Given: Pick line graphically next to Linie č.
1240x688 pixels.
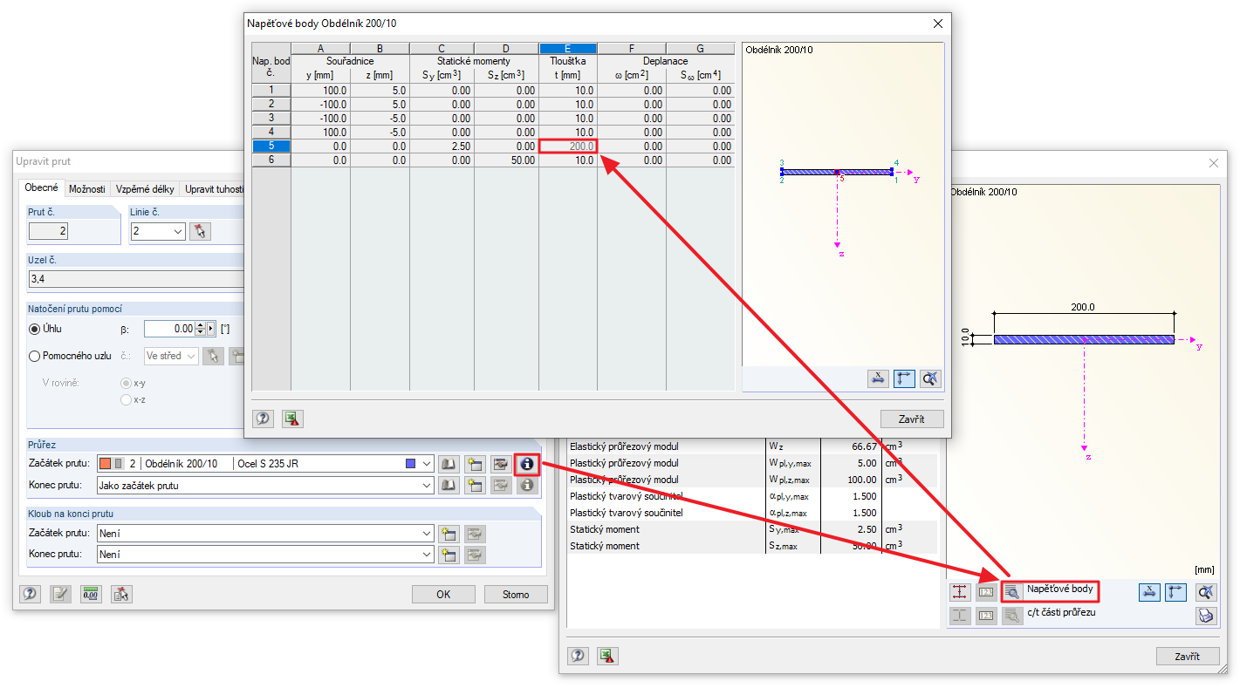Looking at the screenshot, I should coord(201,231).
